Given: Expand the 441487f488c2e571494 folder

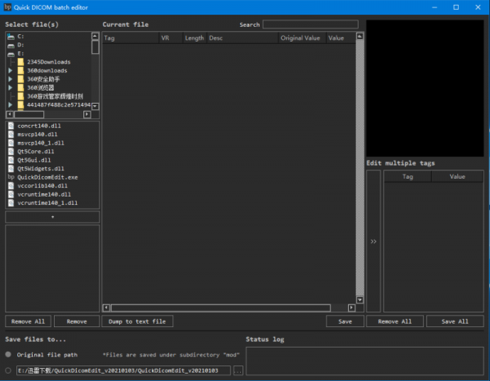Looking at the screenshot, I should pos(11,104).
